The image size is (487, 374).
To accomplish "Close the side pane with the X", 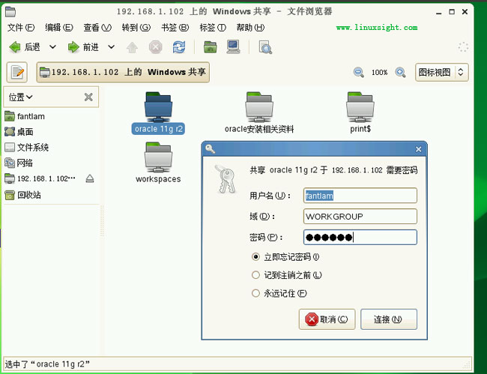I will coord(88,97).
